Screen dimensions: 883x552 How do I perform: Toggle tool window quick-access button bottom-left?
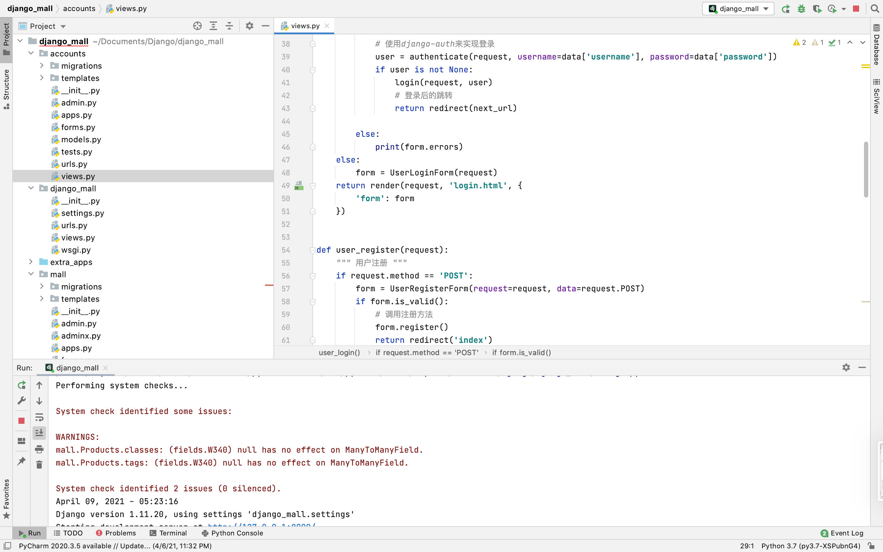pyautogui.click(x=7, y=546)
